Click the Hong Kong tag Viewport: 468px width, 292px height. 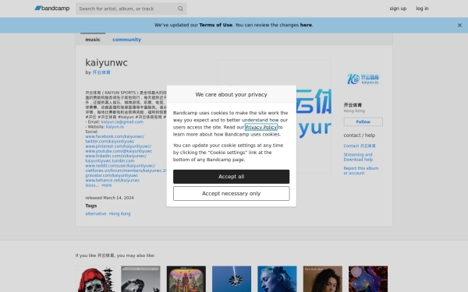point(119,213)
